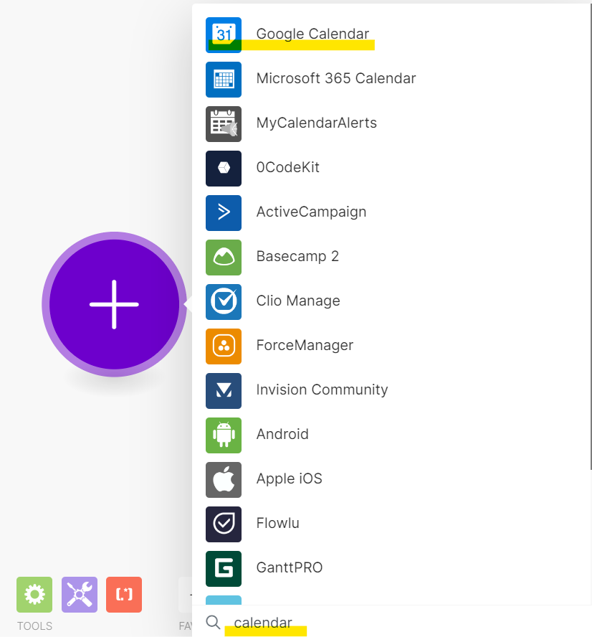Click the calendar search input field
The width and height of the screenshot is (592, 637).
(358, 623)
